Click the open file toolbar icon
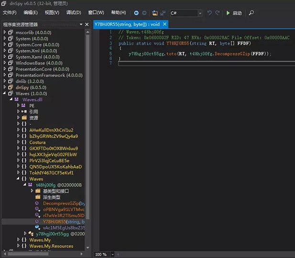 coord(155,13)
